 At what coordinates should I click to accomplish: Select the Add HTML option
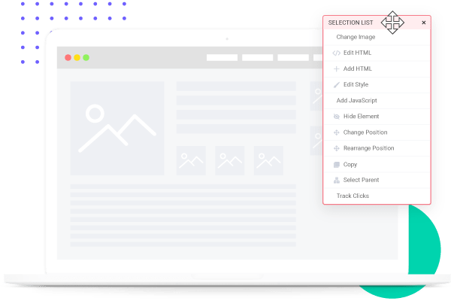click(x=377, y=68)
